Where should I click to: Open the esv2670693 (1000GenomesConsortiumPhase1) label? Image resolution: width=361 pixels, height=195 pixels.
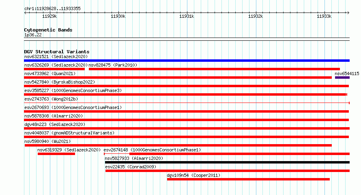(x=73, y=107)
